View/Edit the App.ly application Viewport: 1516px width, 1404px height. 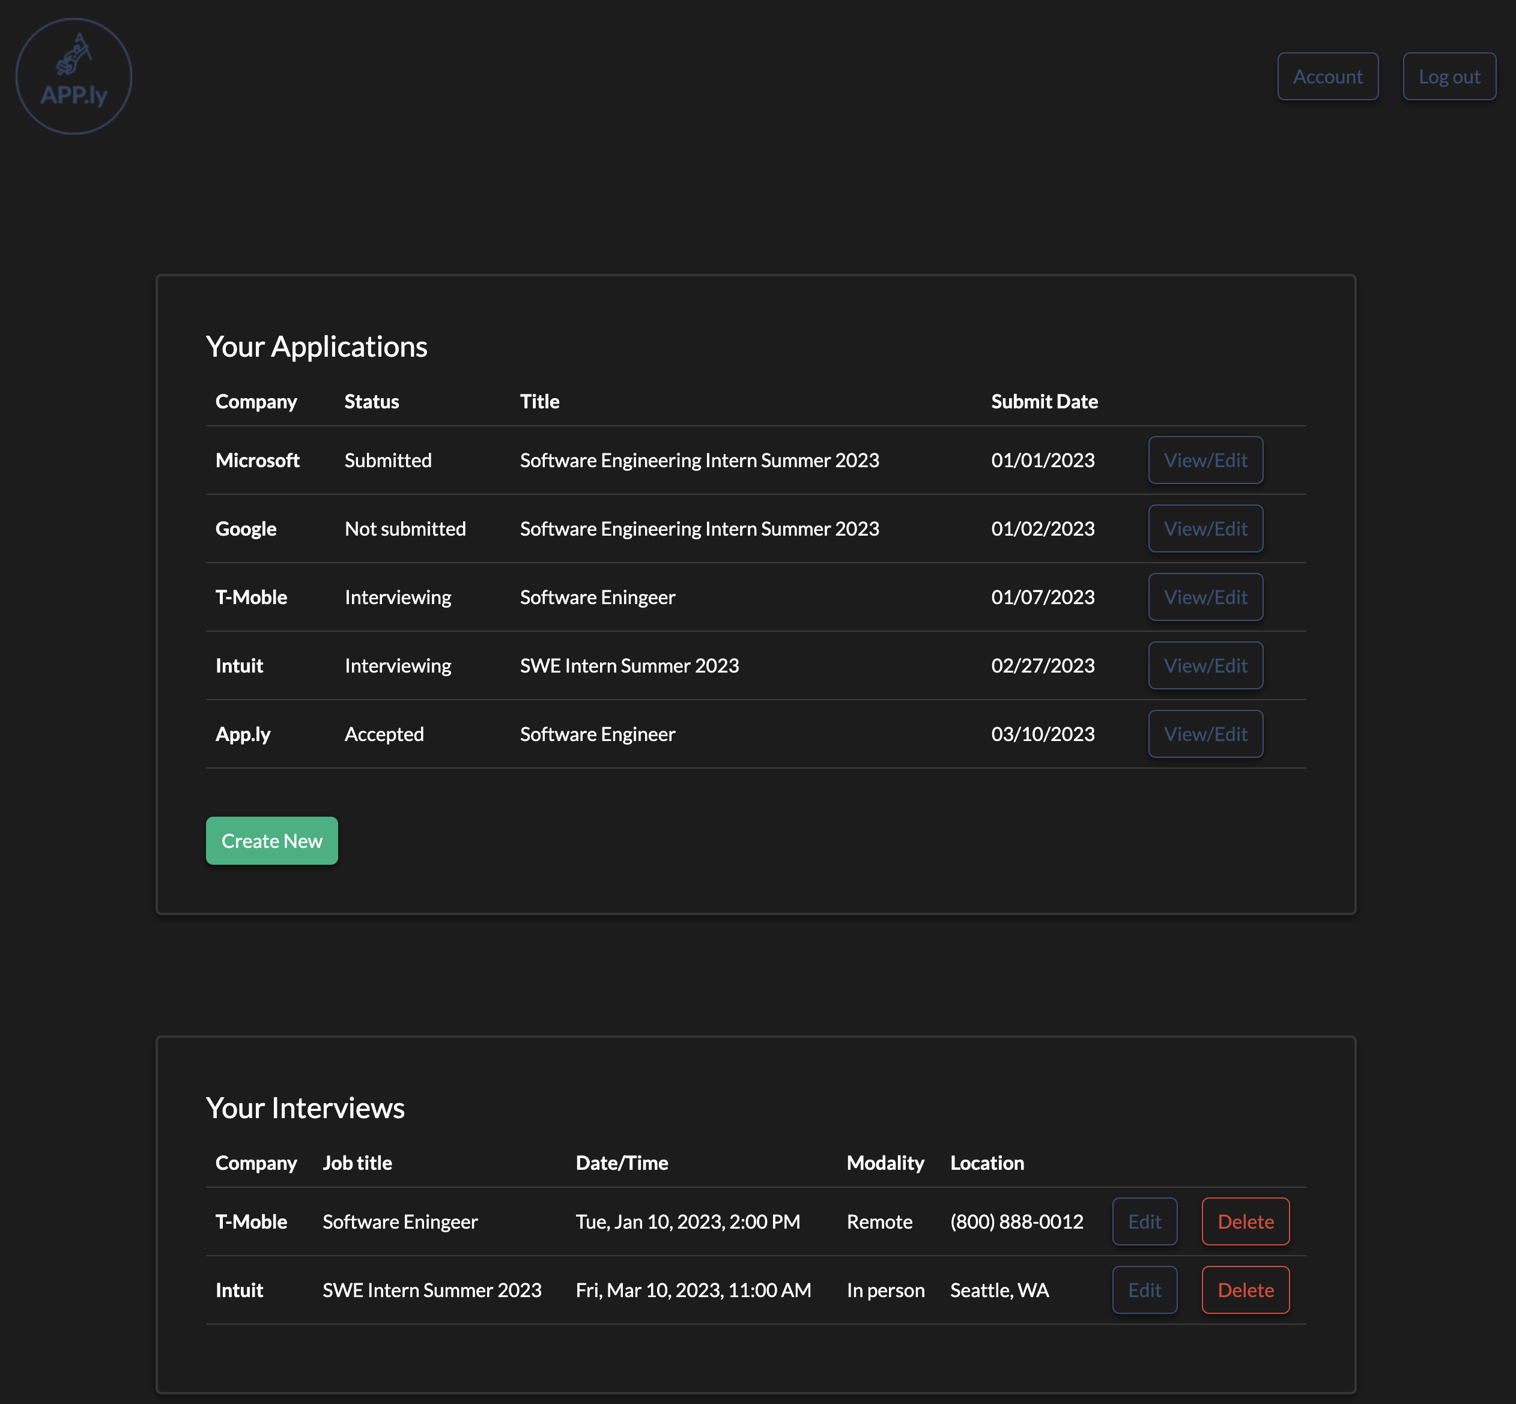tap(1204, 734)
